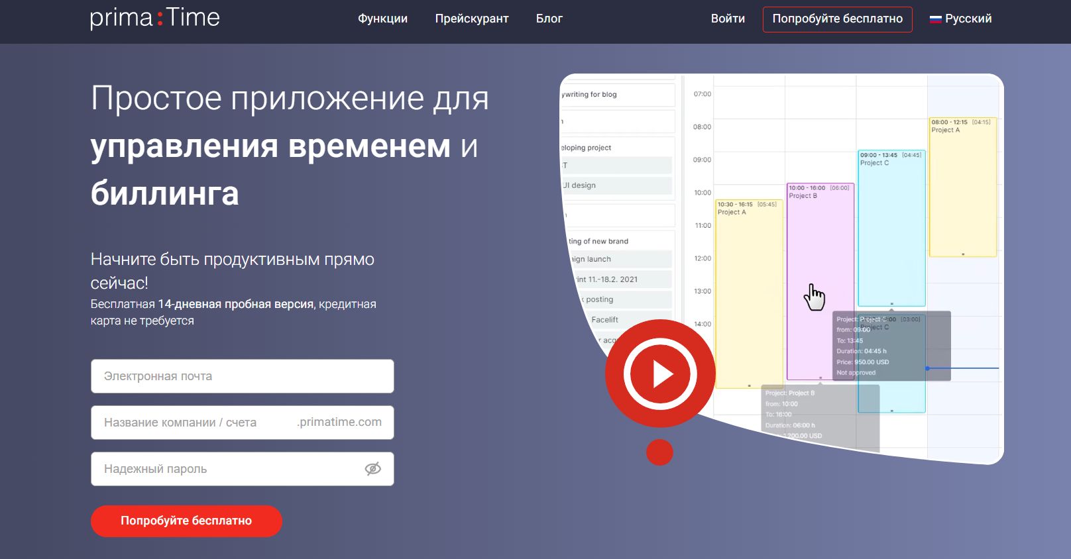Click the header Попробуйте бесплатно button
The height and width of the screenshot is (559, 1071).
click(837, 19)
